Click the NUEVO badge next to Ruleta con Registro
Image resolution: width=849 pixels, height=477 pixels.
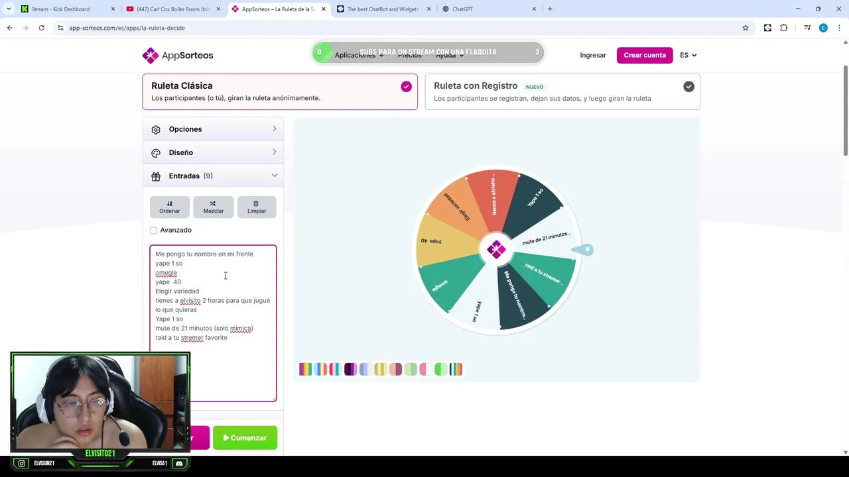coord(534,87)
